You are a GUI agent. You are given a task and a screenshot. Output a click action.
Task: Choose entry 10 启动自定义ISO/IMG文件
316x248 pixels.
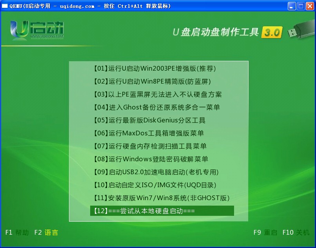(155, 185)
